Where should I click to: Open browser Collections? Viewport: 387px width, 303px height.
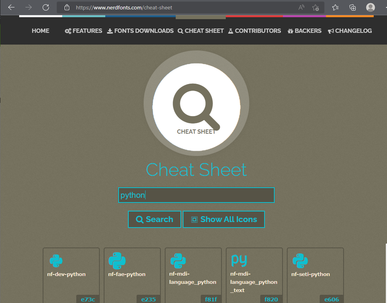(353, 7)
